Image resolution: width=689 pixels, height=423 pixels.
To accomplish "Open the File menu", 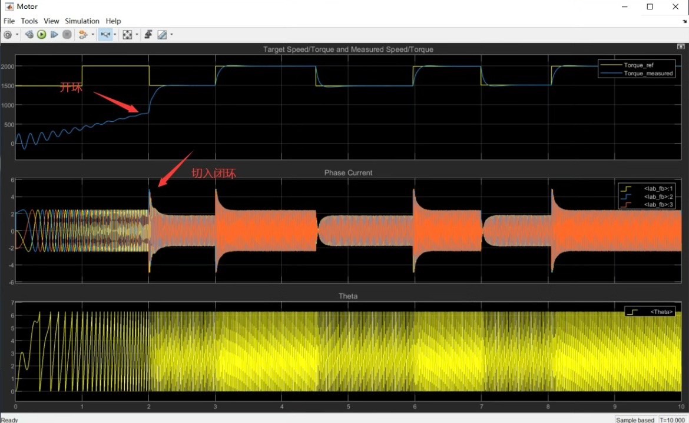I will coord(9,21).
